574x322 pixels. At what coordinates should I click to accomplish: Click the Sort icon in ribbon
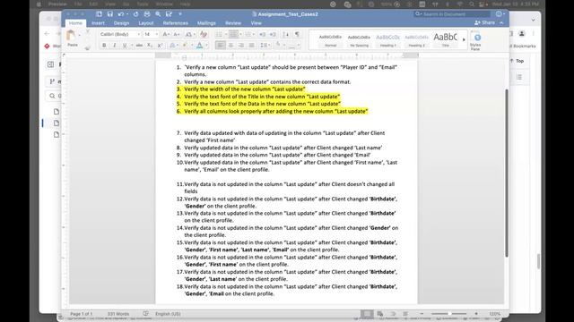click(x=286, y=34)
